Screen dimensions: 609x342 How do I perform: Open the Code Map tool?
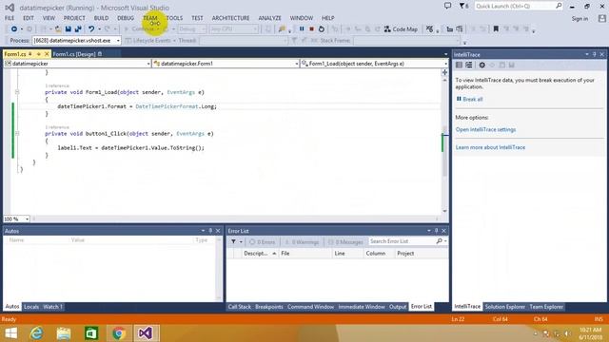(x=401, y=29)
